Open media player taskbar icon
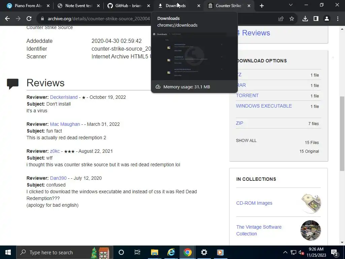Viewport: 345px width, 259px height. pos(220,252)
